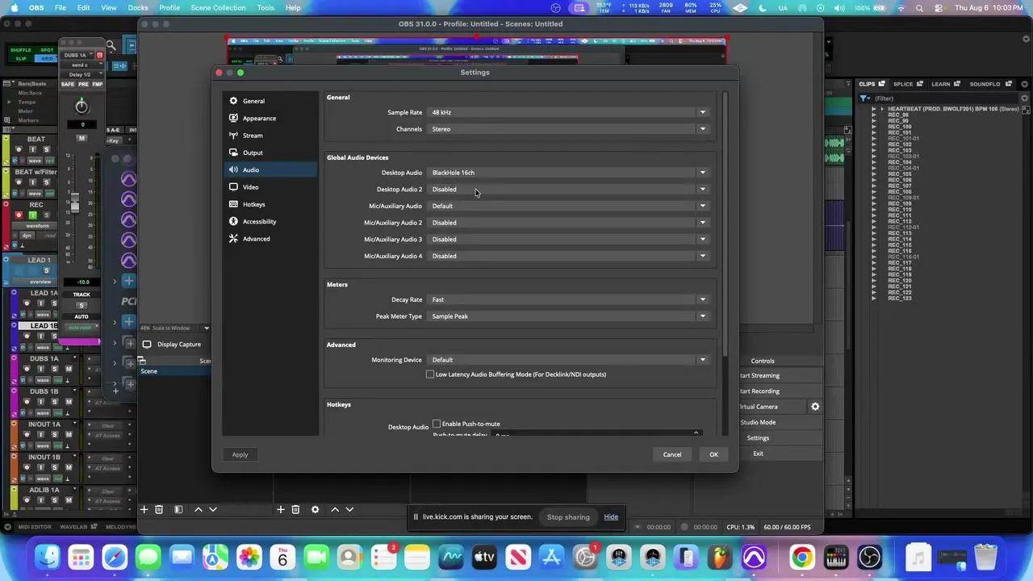
Task: Open the Video settings section
Action: click(270, 187)
